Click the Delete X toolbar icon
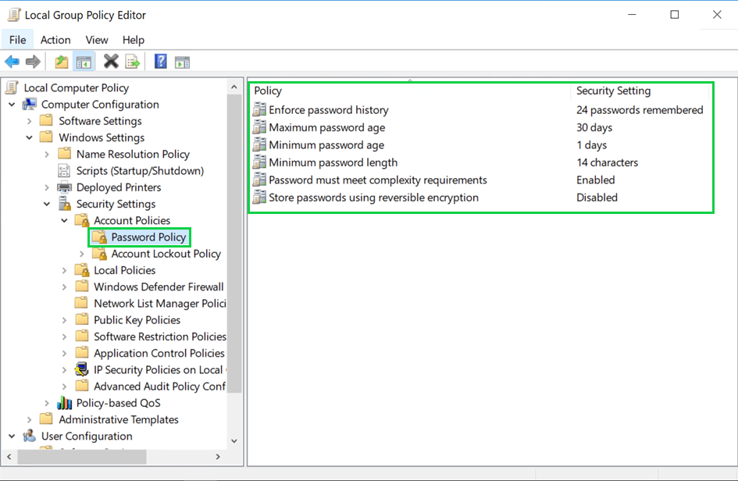The height and width of the screenshot is (481, 738). 111,62
